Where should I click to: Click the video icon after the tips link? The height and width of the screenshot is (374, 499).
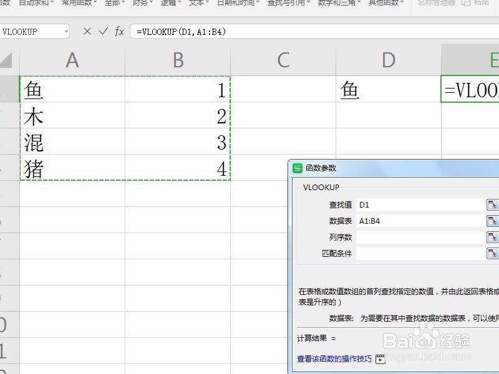point(380,360)
